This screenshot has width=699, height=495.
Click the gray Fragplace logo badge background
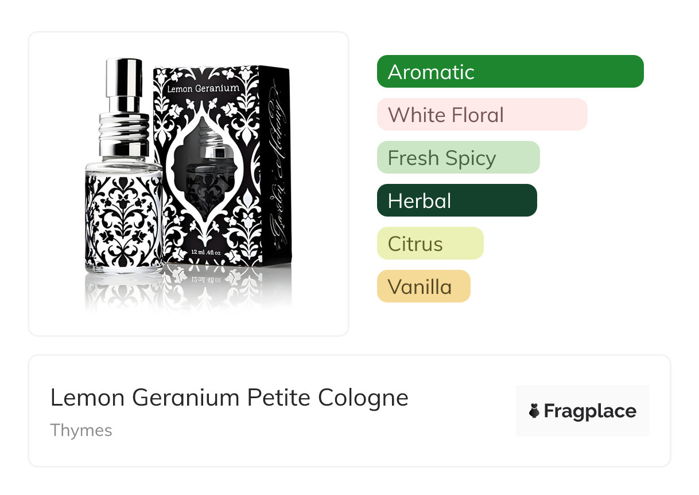click(582, 411)
